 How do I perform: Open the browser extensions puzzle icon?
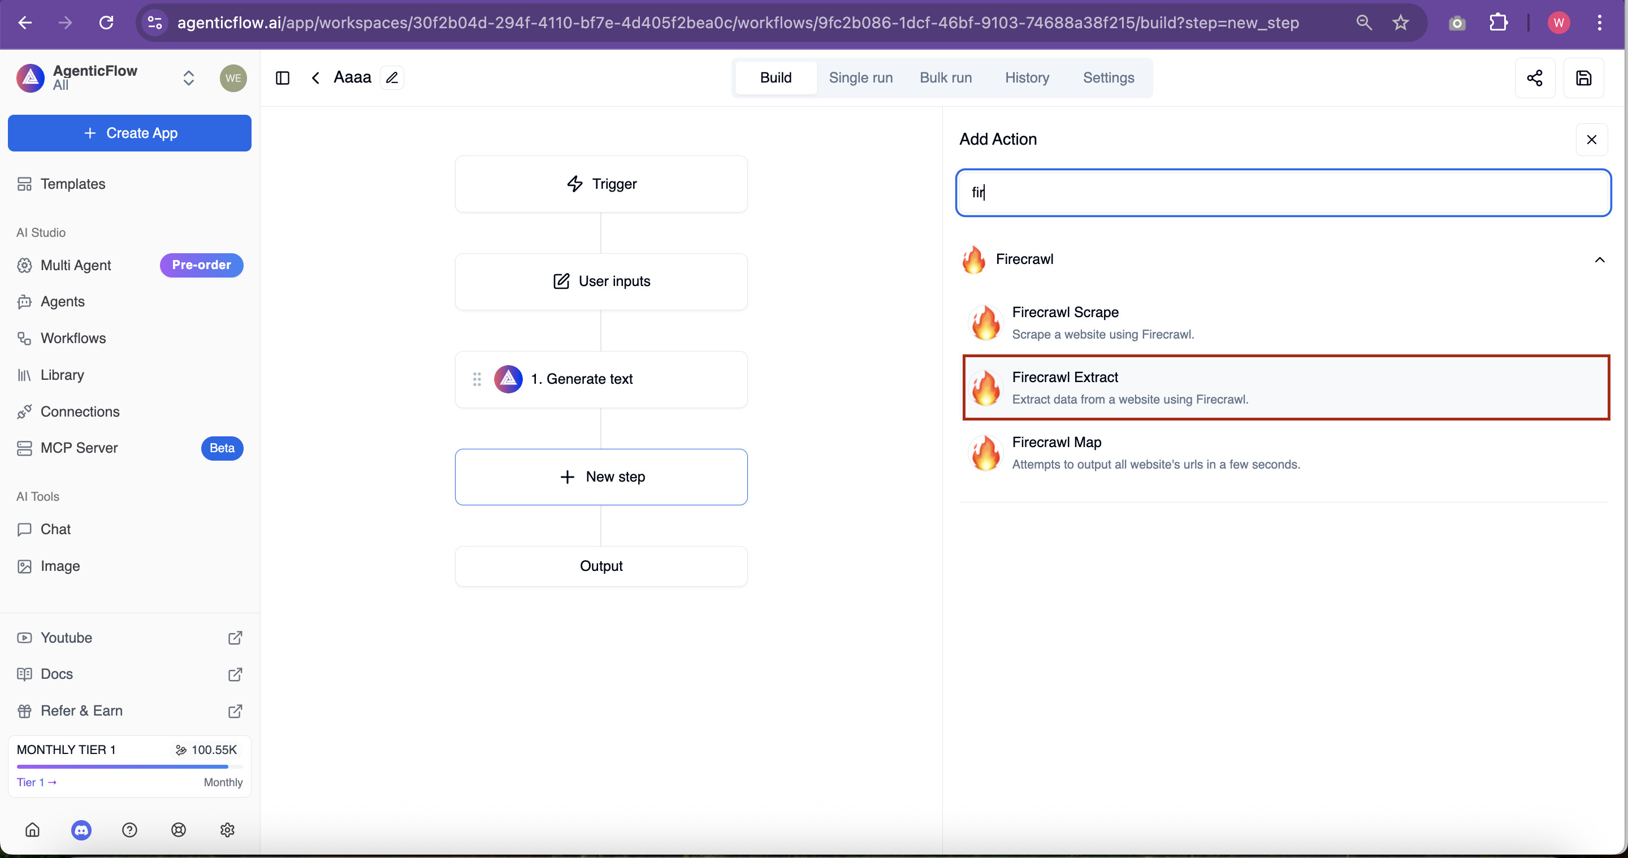point(1499,23)
